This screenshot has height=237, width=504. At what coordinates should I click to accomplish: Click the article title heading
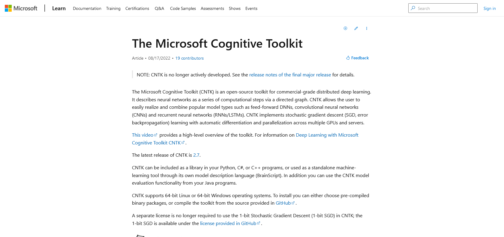point(217,43)
